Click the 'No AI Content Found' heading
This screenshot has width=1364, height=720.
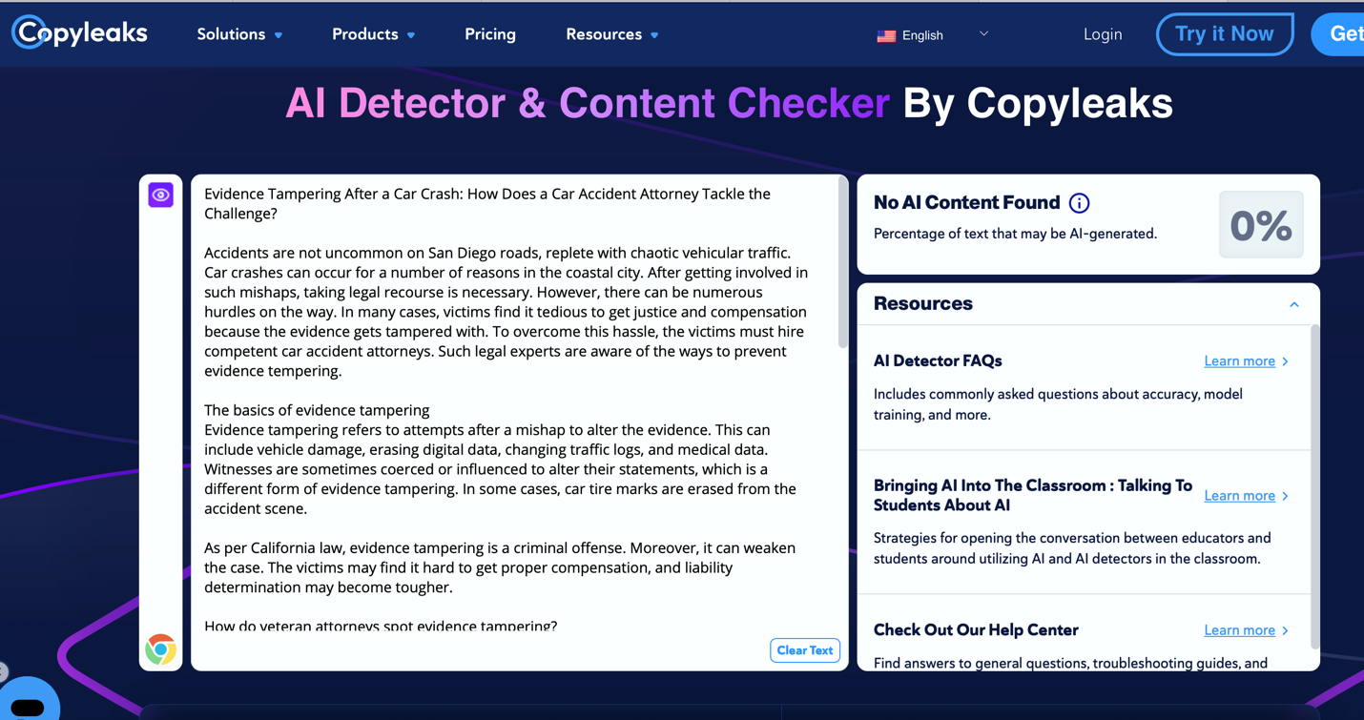(966, 203)
